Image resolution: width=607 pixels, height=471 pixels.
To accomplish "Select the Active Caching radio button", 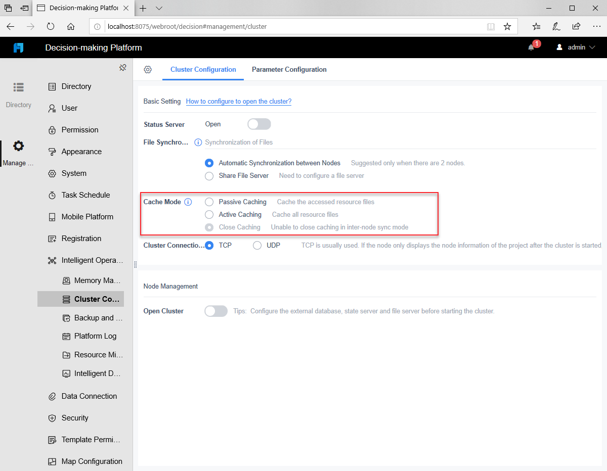I will [x=209, y=214].
